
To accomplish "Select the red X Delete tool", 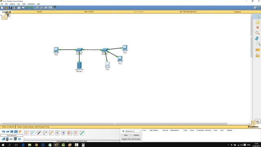I will point(257,27).
